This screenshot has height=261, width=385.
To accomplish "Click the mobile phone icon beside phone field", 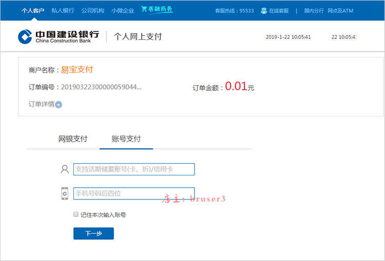I will point(65,193).
